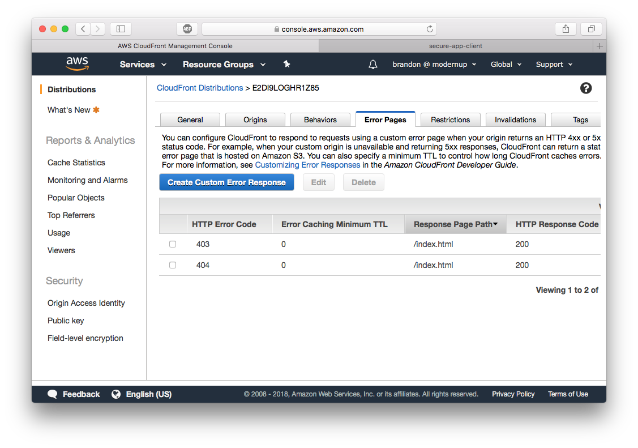The width and height of the screenshot is (638, 448).
Task: Switch to the Invalidations tab
Action: [x=515, y=120]
